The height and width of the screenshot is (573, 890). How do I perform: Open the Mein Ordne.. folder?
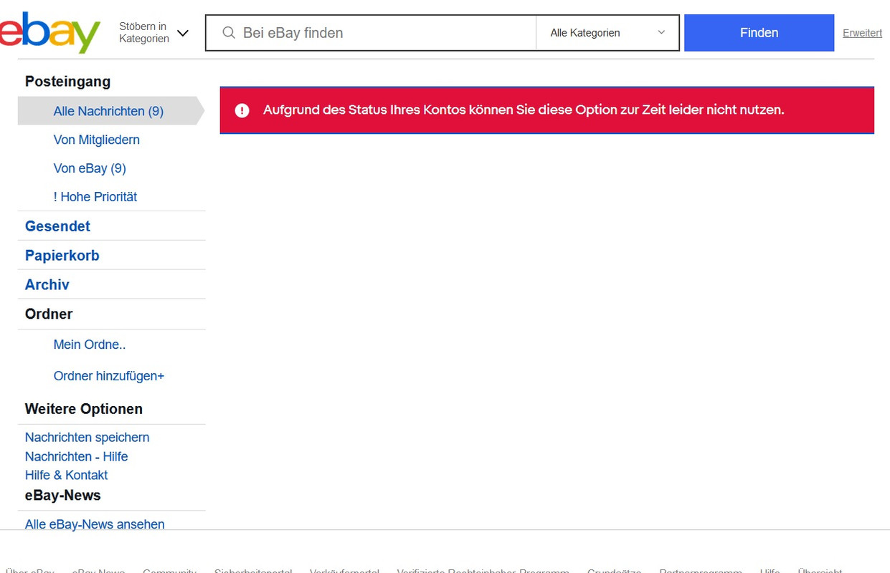[x=89, y=345]
